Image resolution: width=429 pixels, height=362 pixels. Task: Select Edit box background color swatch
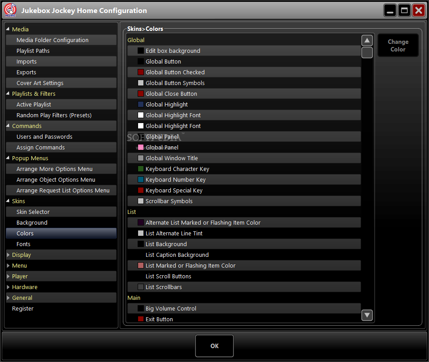[141, 51]
